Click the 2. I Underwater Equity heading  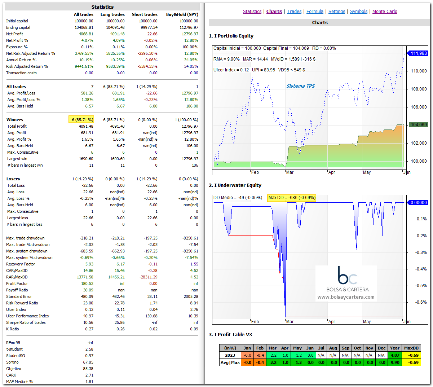(x=235, y=185)
